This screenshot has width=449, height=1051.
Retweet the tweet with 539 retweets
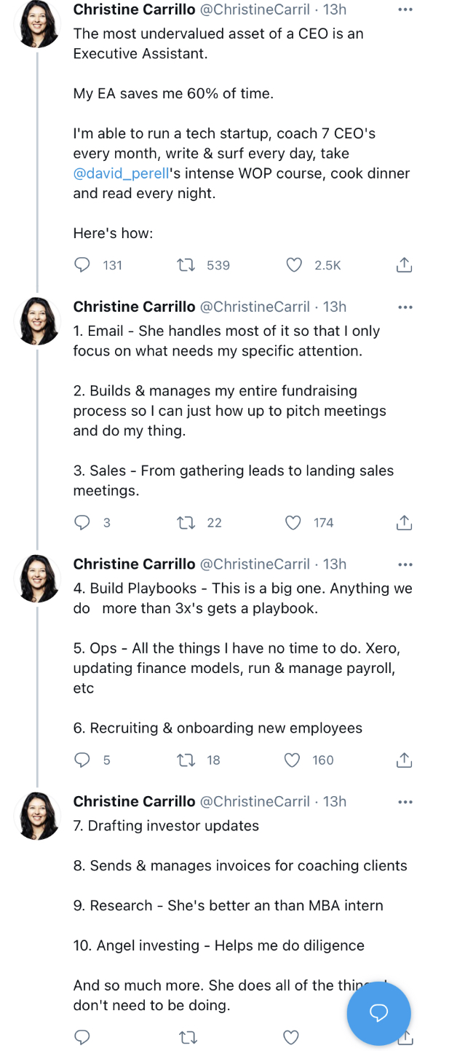[x=186, y=265]
